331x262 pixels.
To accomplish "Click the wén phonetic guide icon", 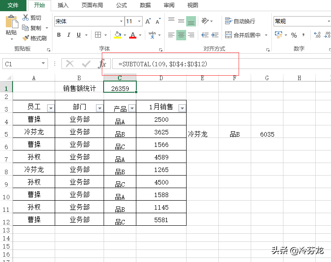I will click(x=152, y=35).
